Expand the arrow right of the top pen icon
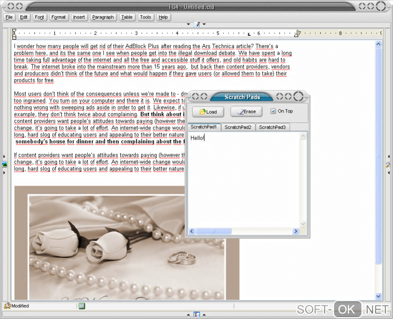Screen dimensions: 393x319 tap(204, 24)
